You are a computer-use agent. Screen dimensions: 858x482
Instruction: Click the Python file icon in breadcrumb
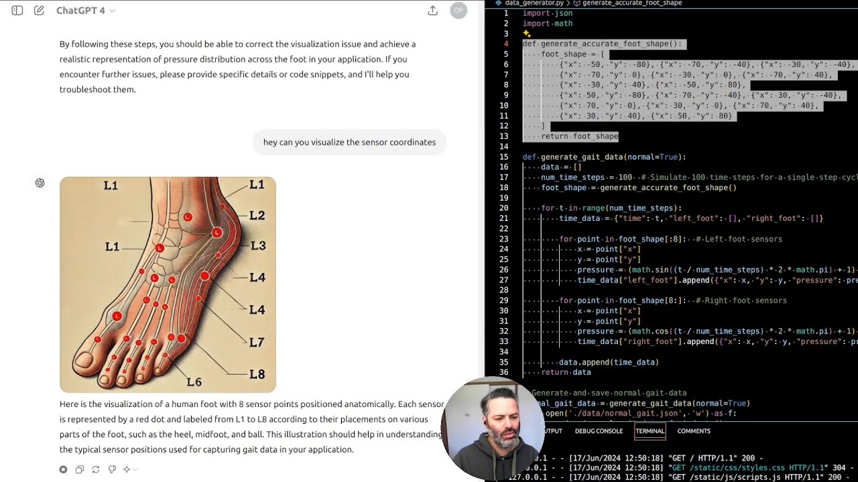pyautogui.click(x=499, y=3)
